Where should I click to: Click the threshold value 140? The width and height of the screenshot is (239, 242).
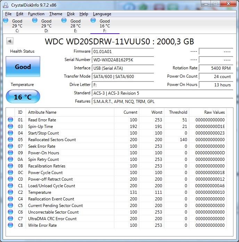(x=183, y=139)
